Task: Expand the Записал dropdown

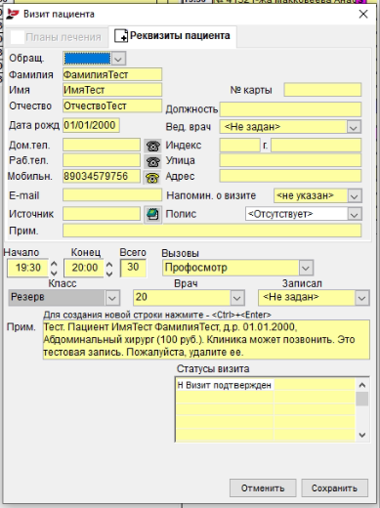Action: [x=361, y=298]
